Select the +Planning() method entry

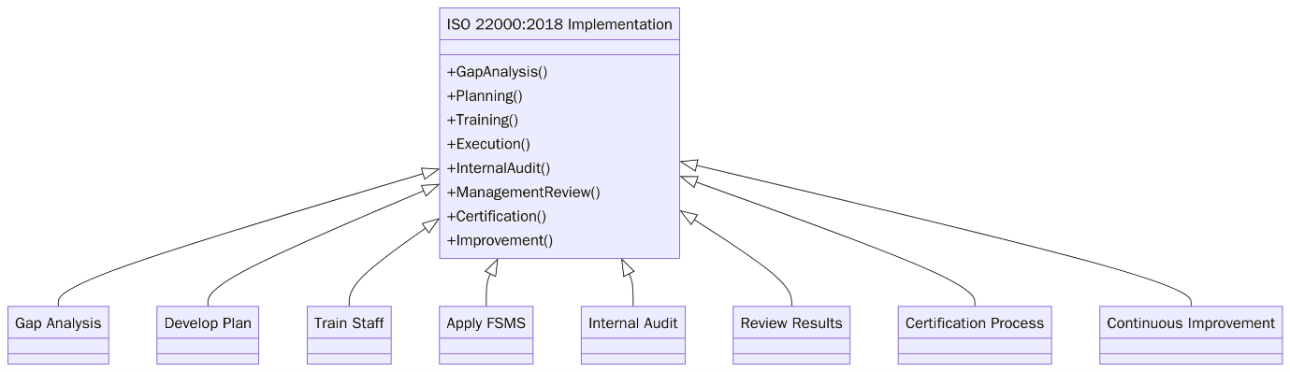(485, 95)
